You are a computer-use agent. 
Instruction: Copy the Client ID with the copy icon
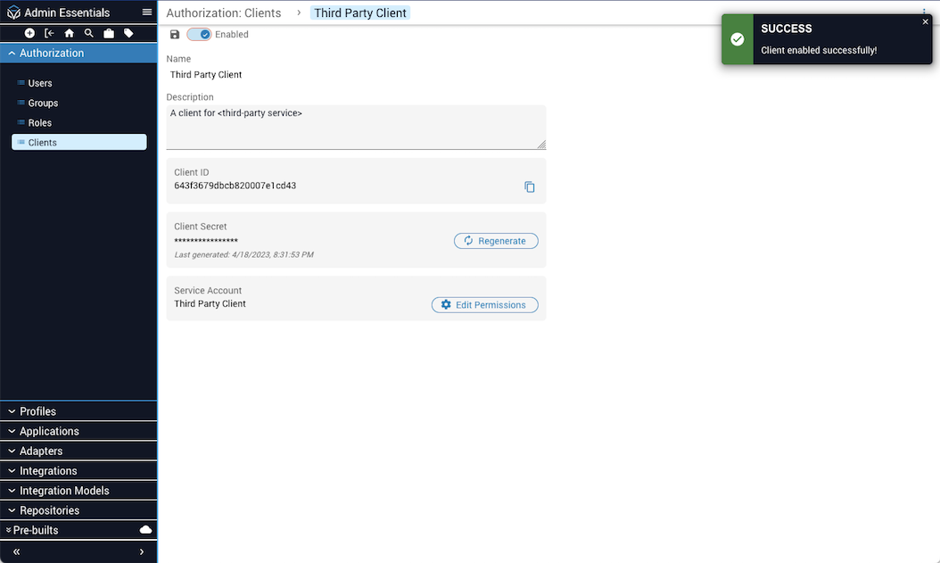click(x=530, y=187)
